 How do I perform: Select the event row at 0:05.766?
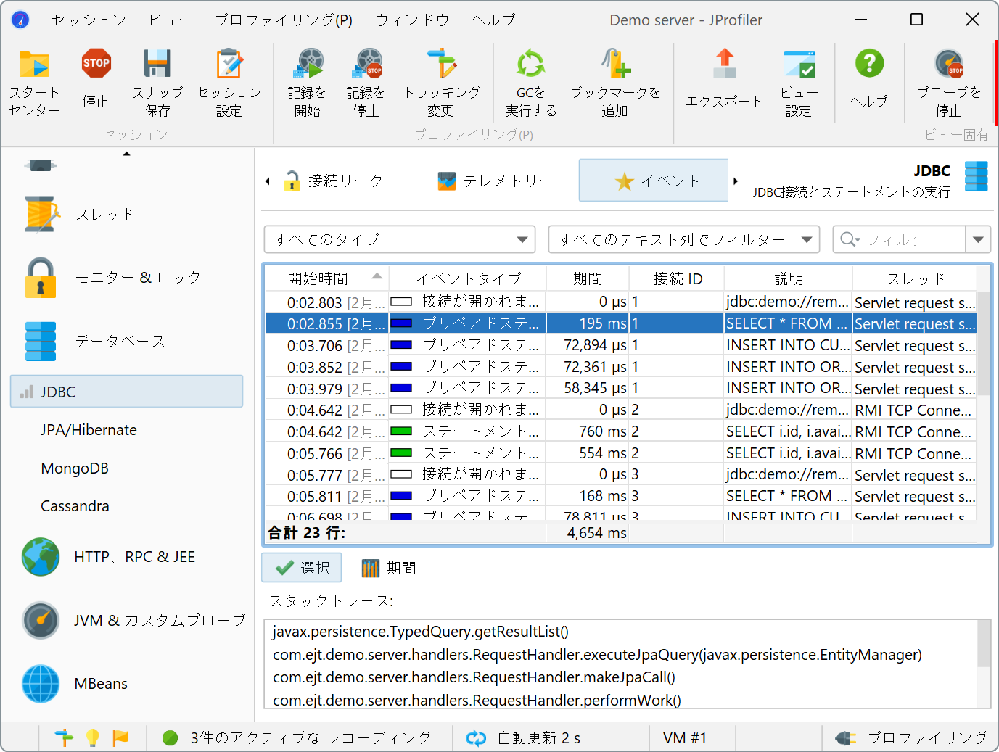click(621, 453)
